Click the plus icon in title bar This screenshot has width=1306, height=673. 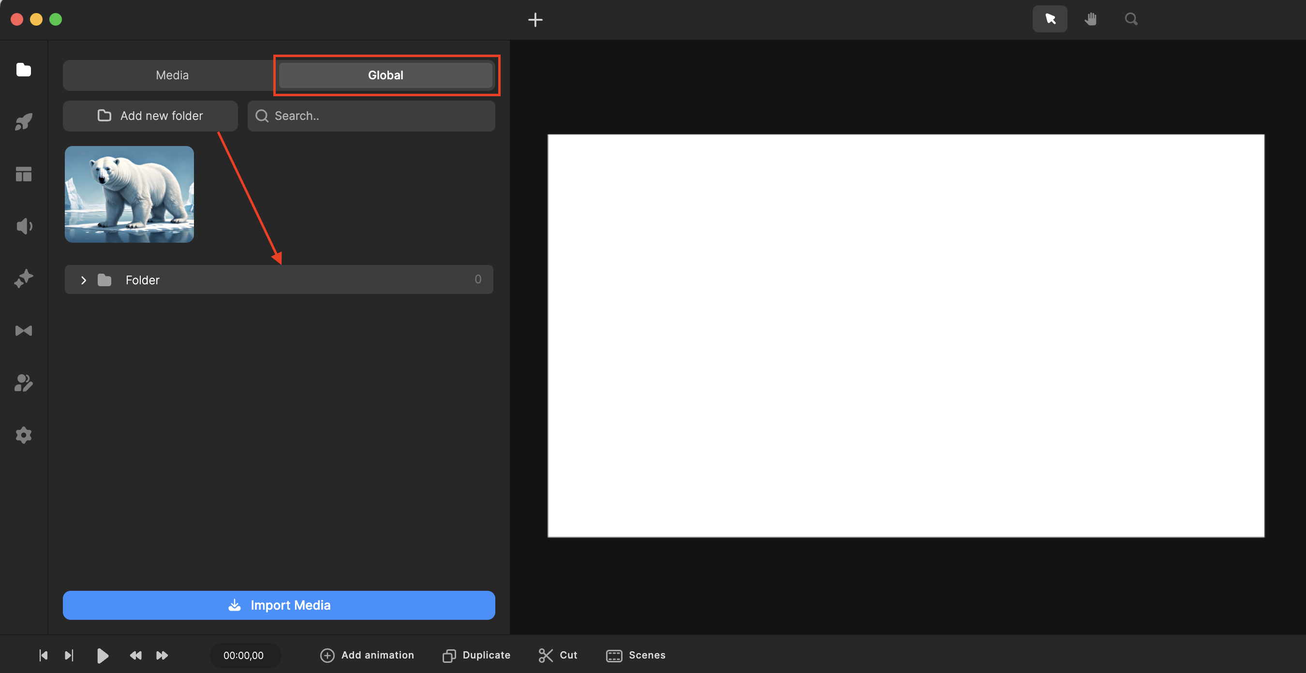pos(535,20)
